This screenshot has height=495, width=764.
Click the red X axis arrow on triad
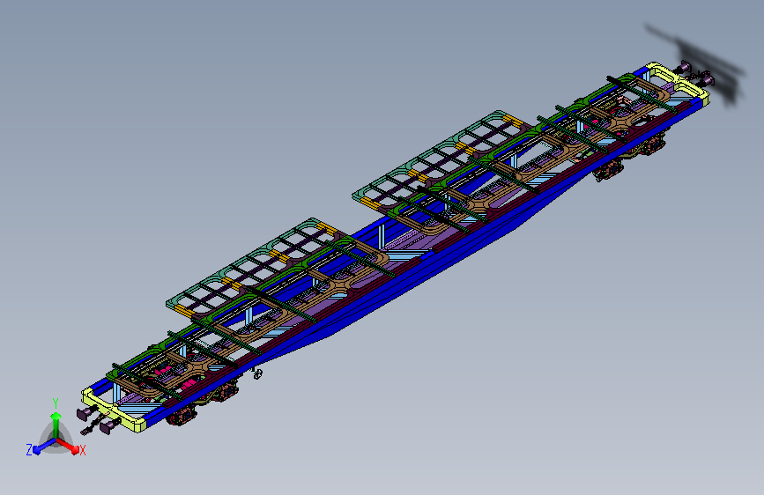click(68, 446)
